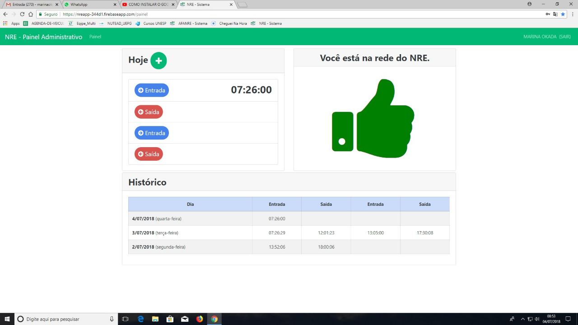Click the 13:05:00 entrada cell
The width and height of the screenshot is (578, 325).
tap(375, 233)
